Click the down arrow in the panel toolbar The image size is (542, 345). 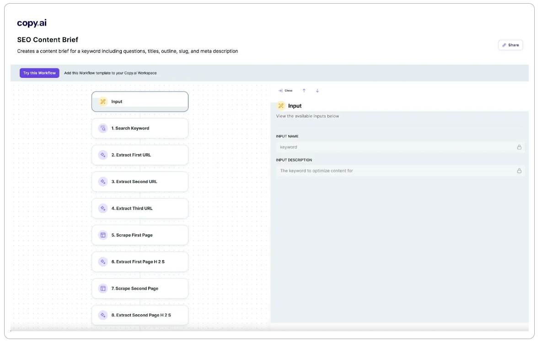[317, 91]
